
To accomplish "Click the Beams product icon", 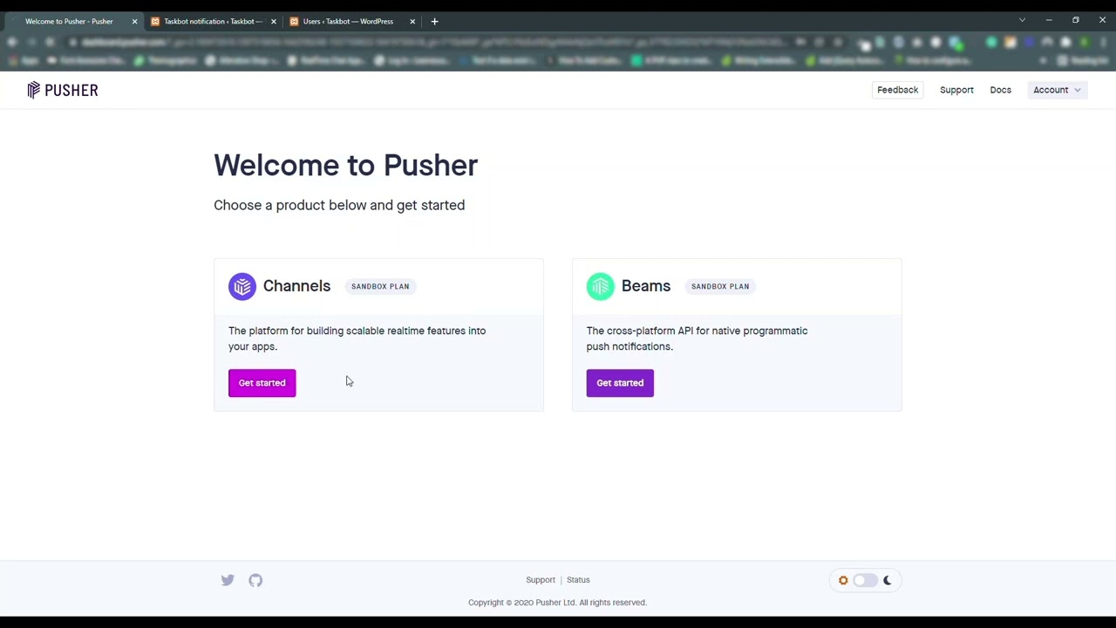I will point(600,286).
